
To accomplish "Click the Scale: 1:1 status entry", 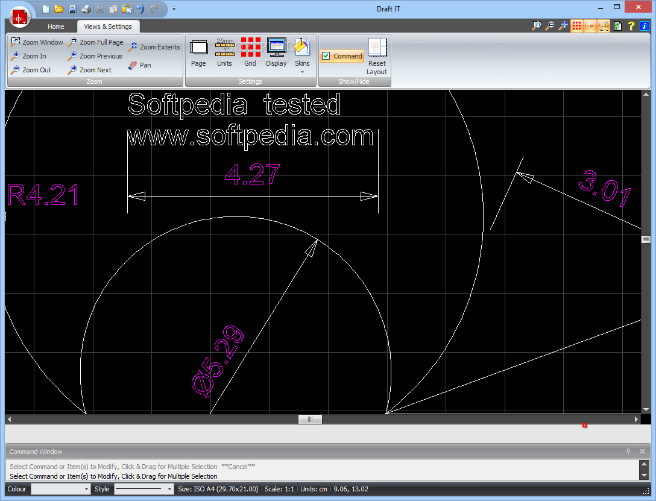I will pyautogui.click(x=280, y=489).
